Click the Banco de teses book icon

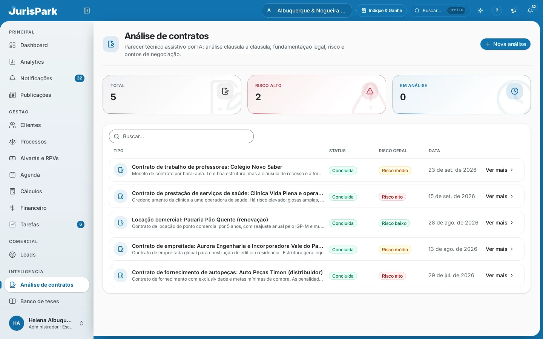(12, 301)
